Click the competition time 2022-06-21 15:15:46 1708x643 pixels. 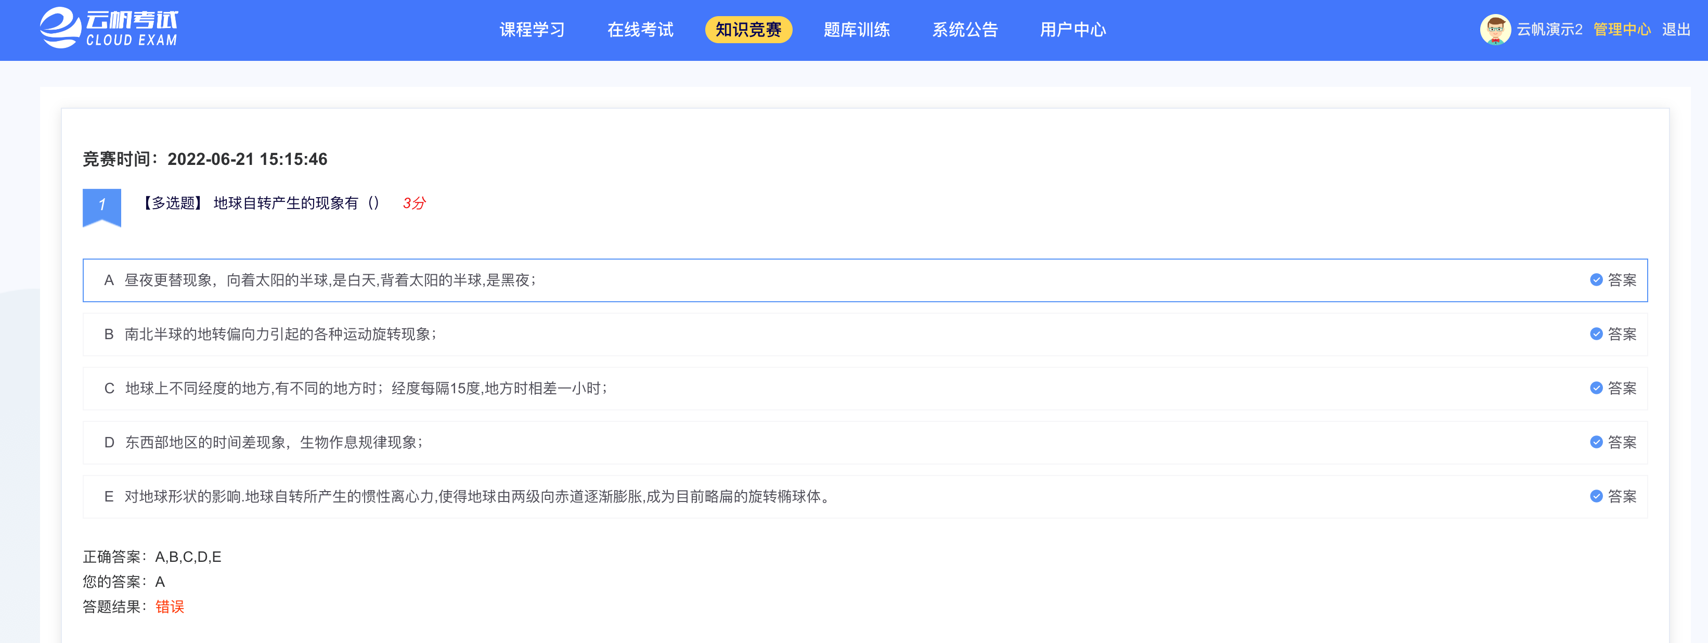[248, 159]
